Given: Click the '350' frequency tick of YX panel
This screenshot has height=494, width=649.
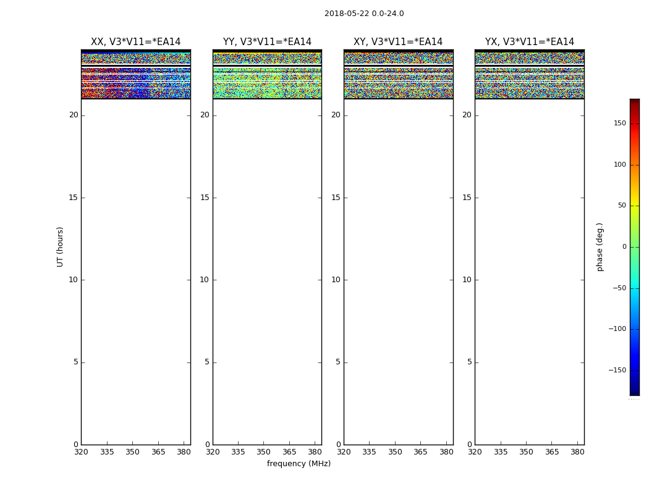Looking at the screenshot, I should 526,452.
